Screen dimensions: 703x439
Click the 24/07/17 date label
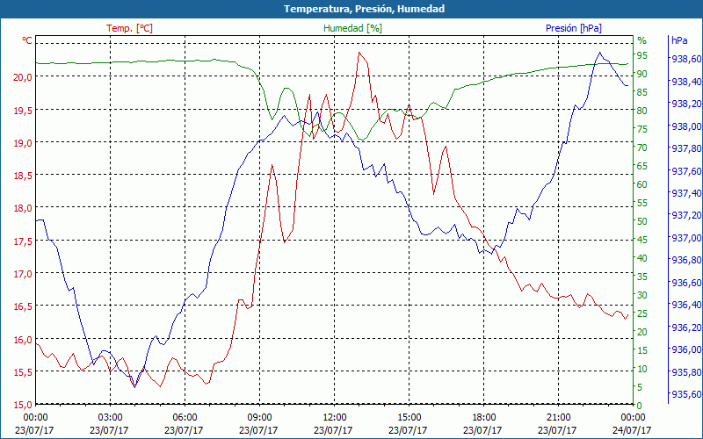click(632, 430)
